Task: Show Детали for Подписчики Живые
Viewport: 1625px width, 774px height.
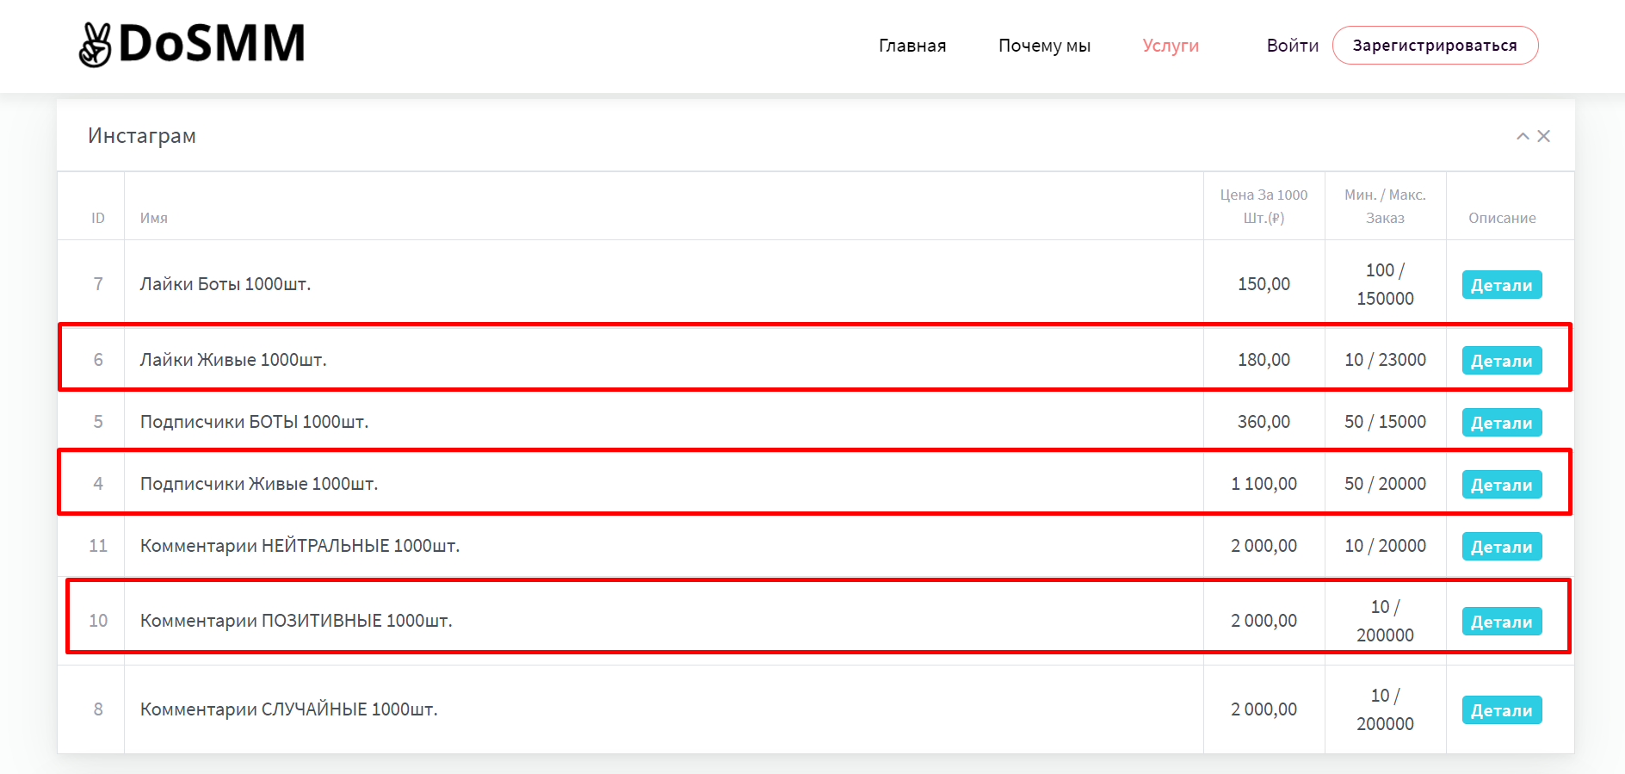Action: pyautogui.click(x=1501, y=485)
